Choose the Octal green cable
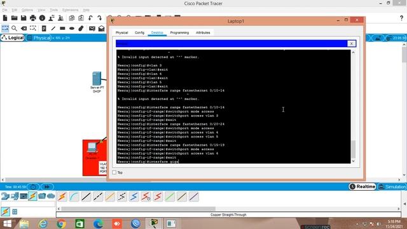 point(170,197)
